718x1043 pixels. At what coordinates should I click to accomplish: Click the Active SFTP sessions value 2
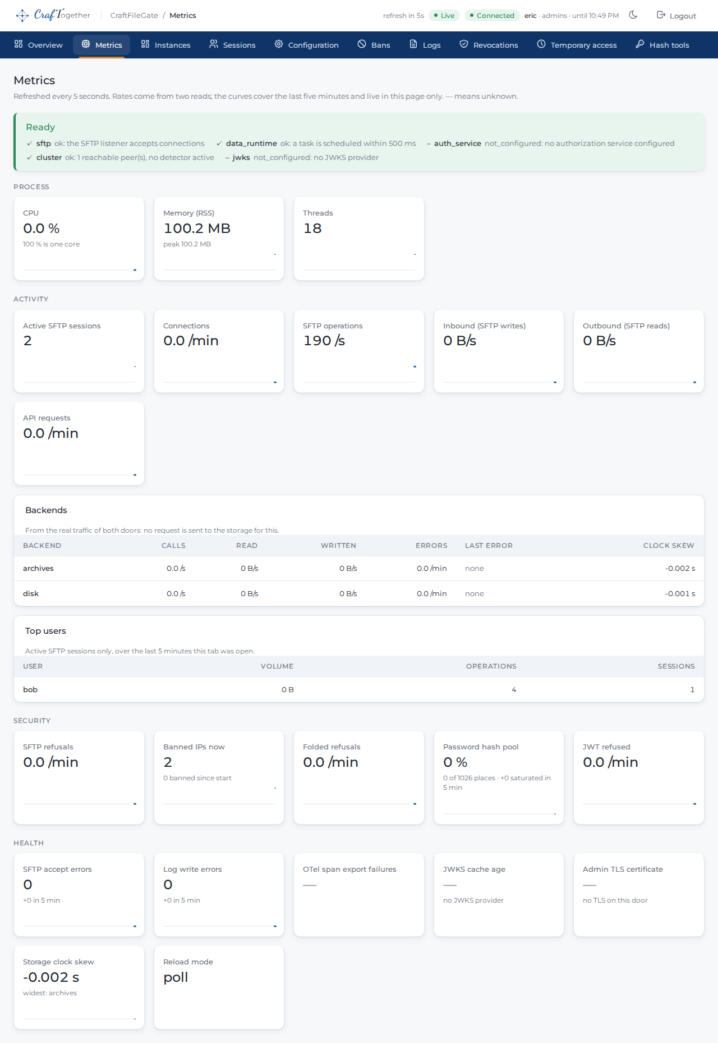pos(27,341)
